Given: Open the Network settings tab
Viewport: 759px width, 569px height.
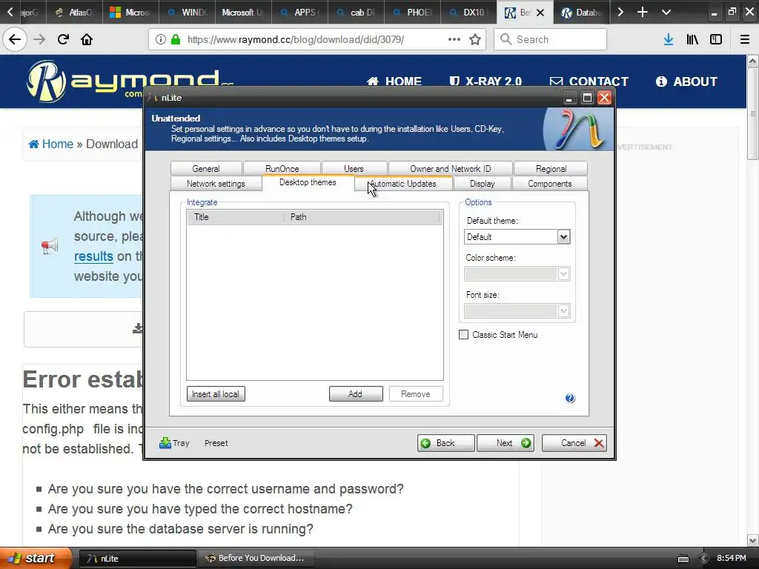Looking at the screenshot, I should (216, 184).
